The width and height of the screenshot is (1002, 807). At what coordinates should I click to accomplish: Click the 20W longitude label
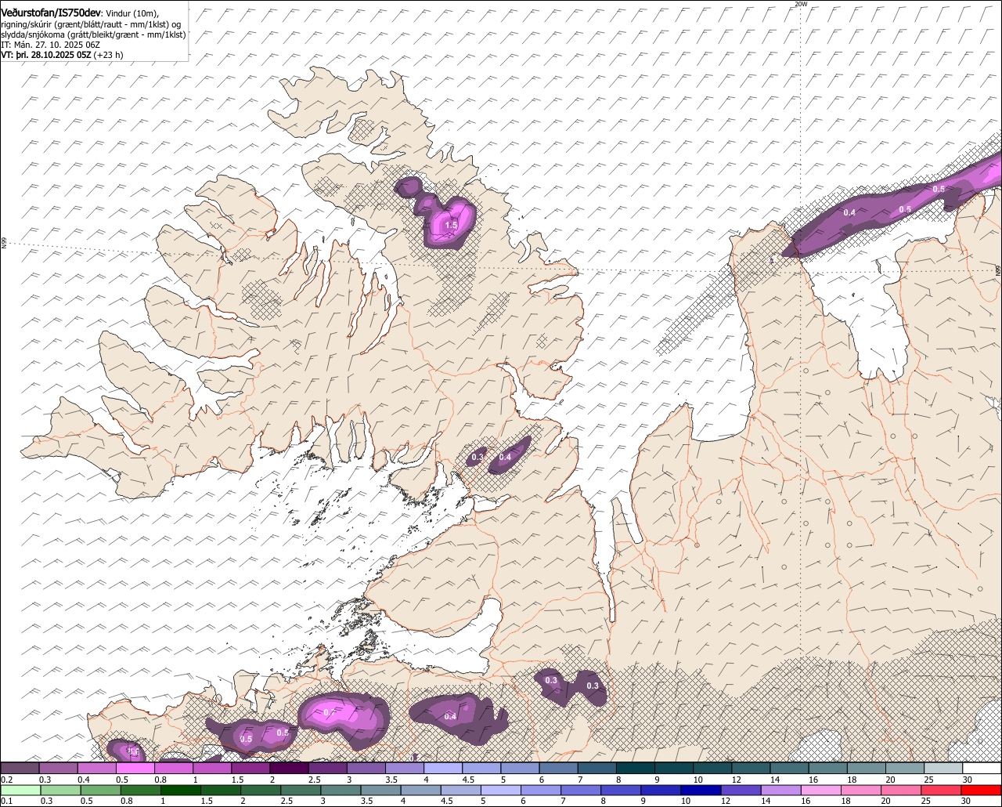pyautogui.click(x=800, y=4)
